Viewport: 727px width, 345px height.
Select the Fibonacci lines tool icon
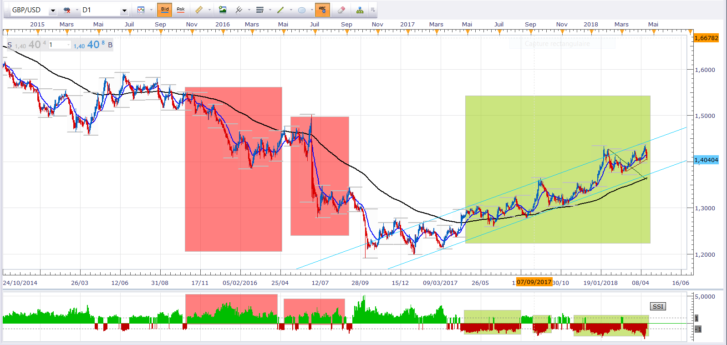(259, 10)
